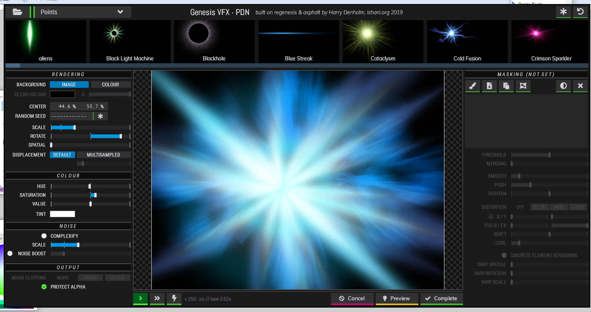Set background to IMAGE
Screen dimensions: 591x312
[69, 84]
